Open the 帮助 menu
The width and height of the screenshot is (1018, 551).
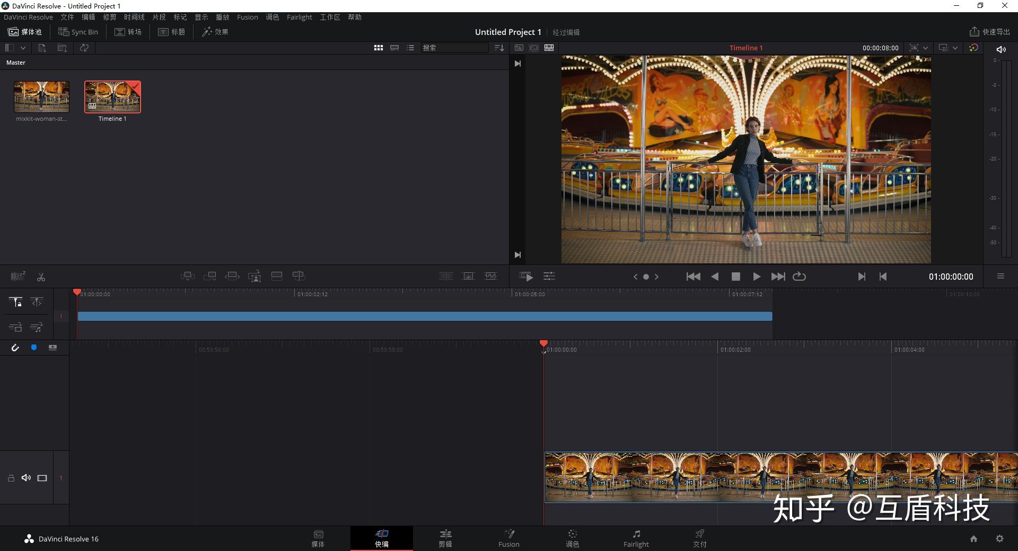355,17
